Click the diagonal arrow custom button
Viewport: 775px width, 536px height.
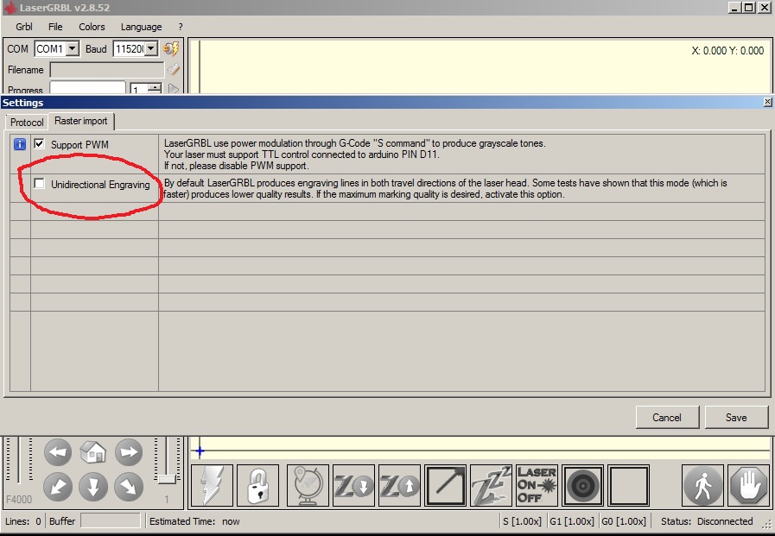445,485
